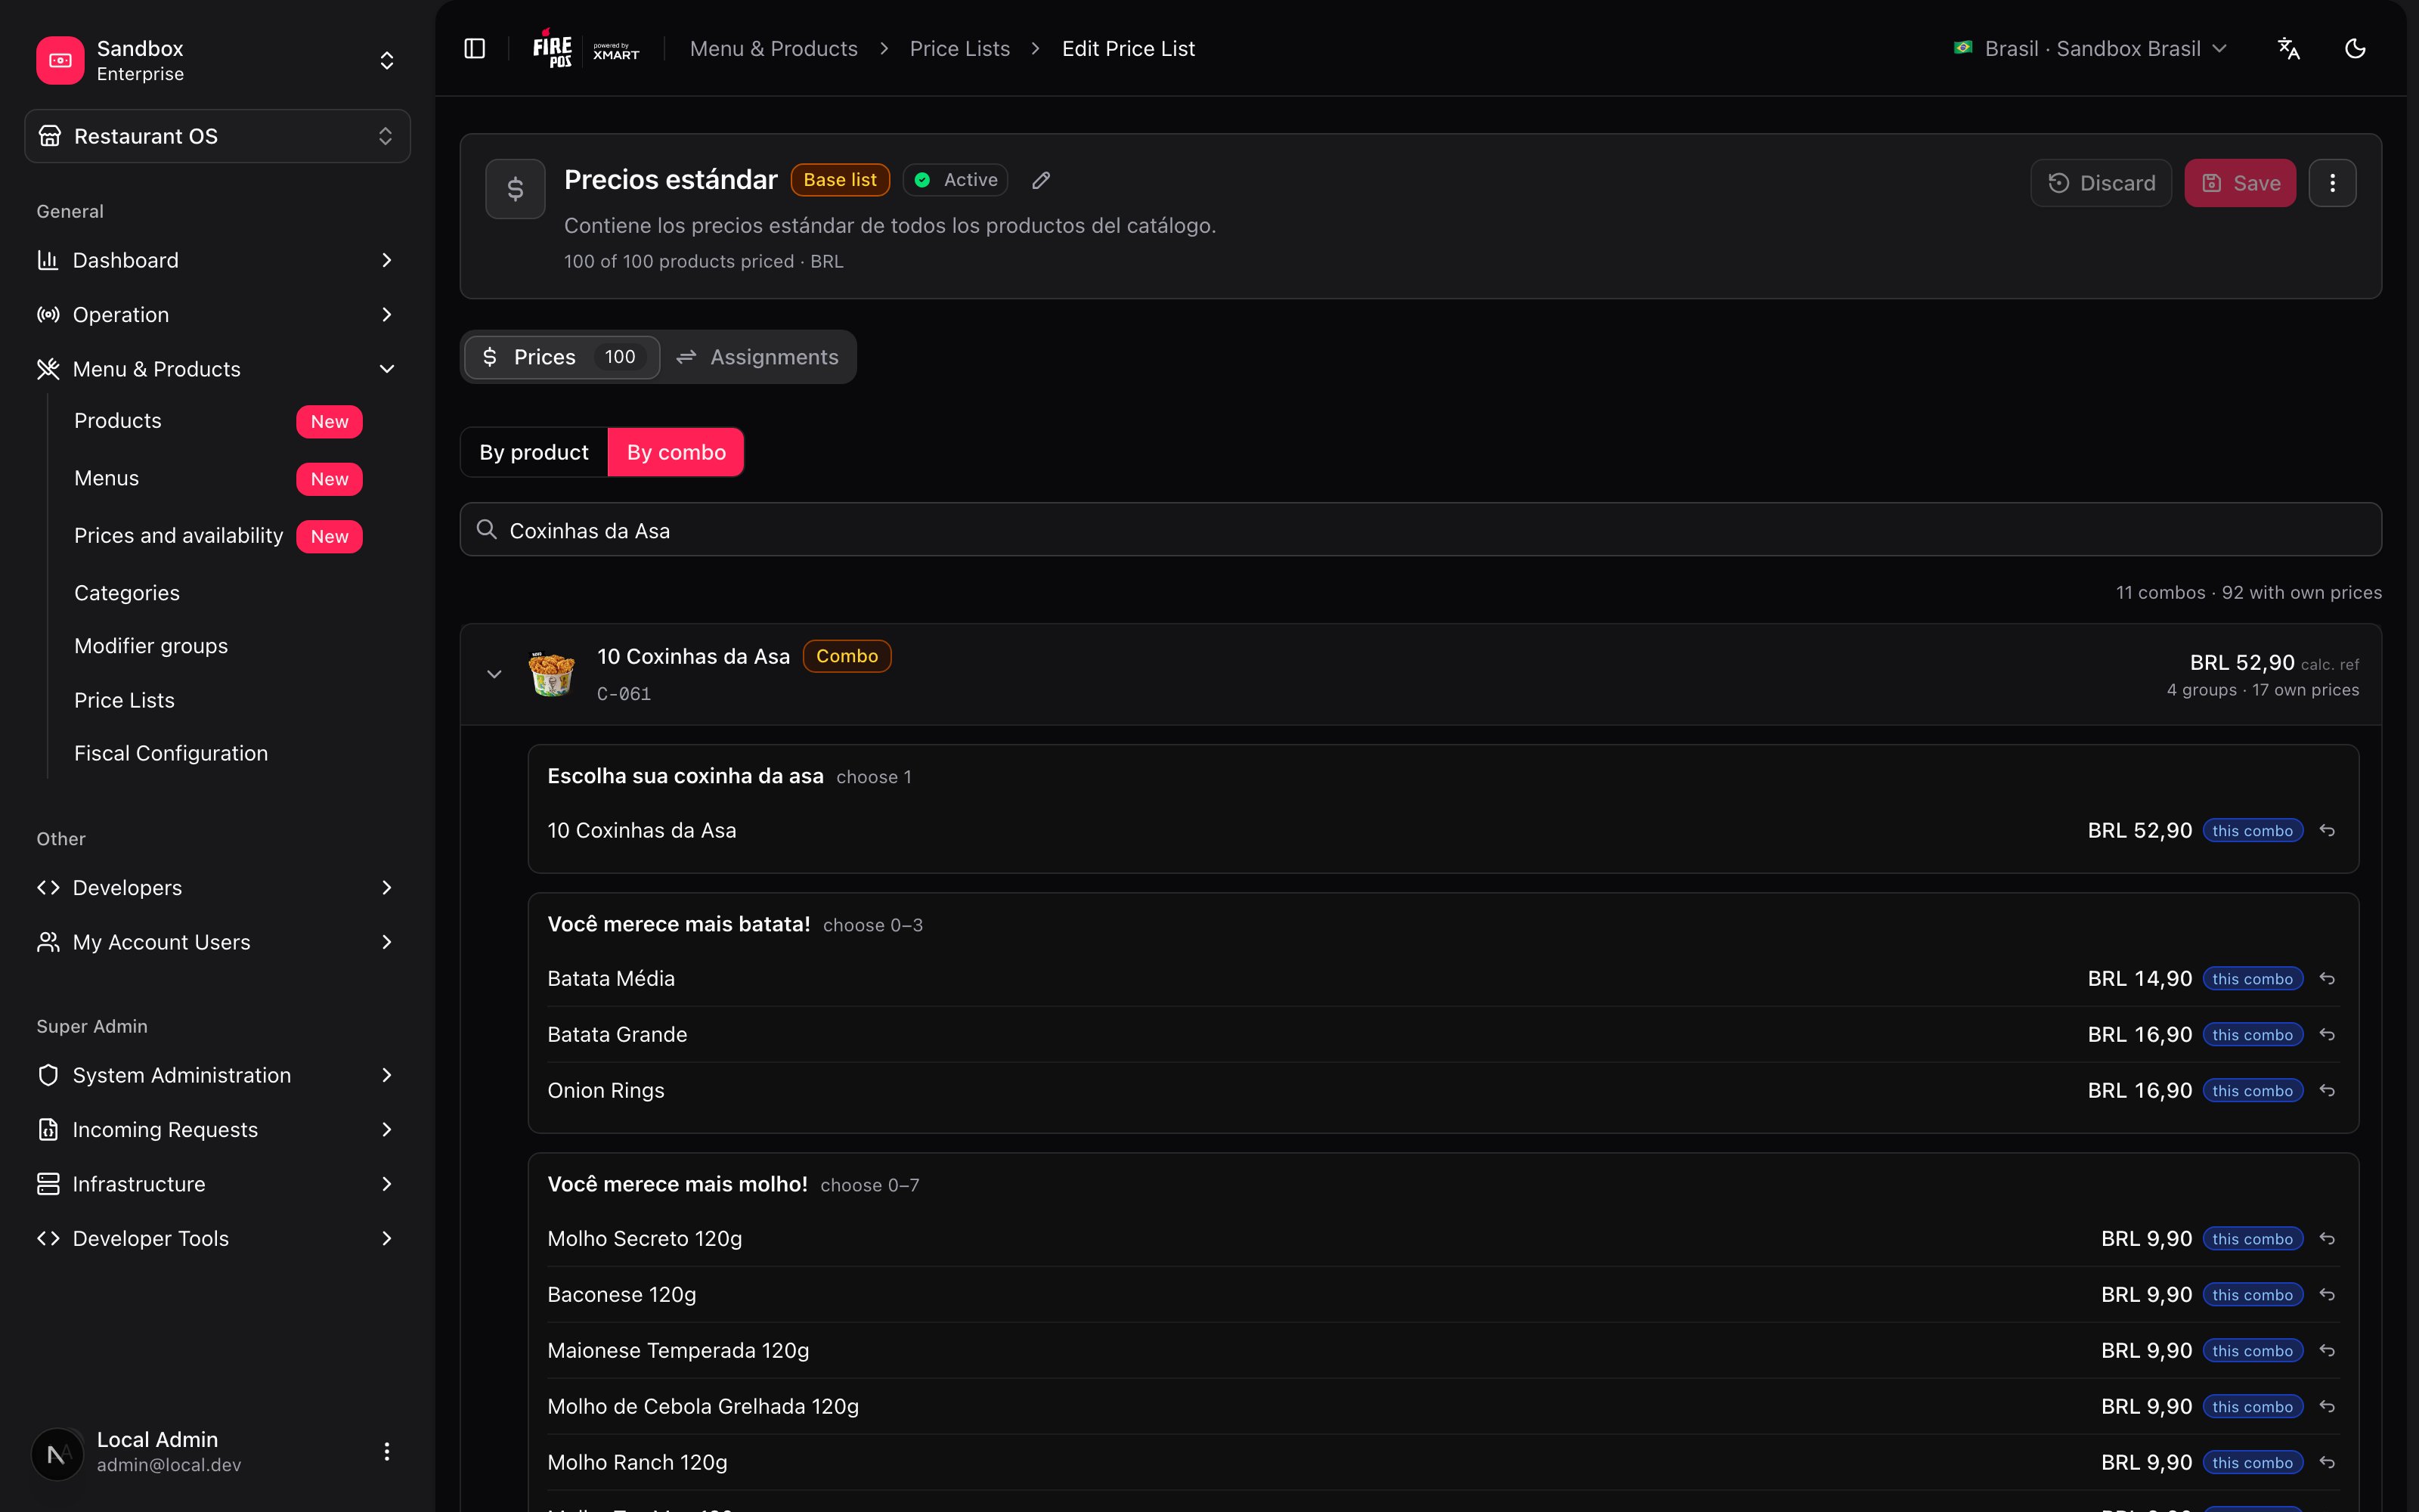Expand the Dashboard section
Image resolution: width=2419 pixels, height=1512 pixels.
pyautogui.click(x=217, y=260)
